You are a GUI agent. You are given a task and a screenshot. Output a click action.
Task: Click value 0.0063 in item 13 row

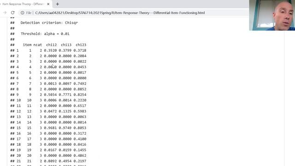[80, 117]
